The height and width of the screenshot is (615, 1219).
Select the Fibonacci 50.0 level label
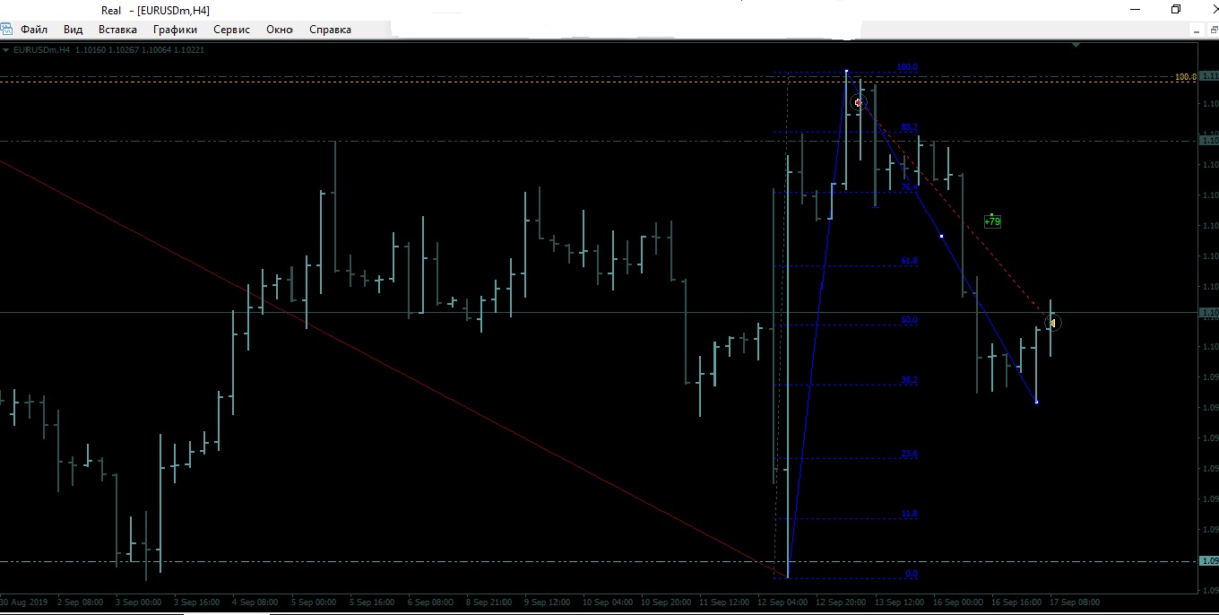[909, 320]
